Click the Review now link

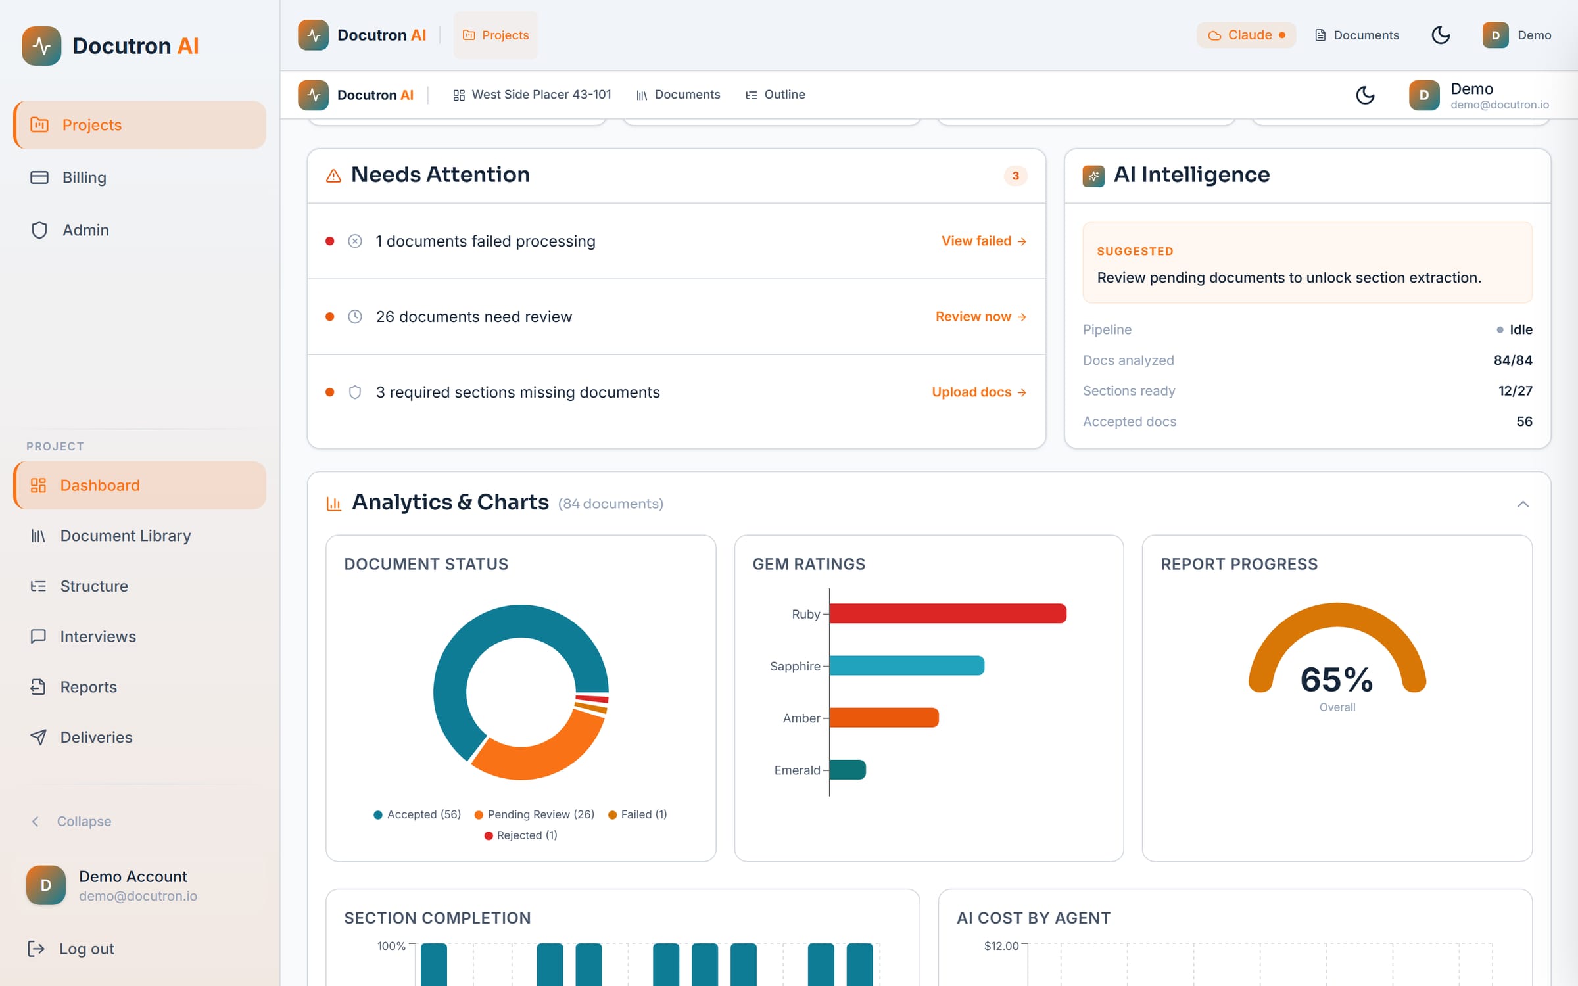[981, 317]
